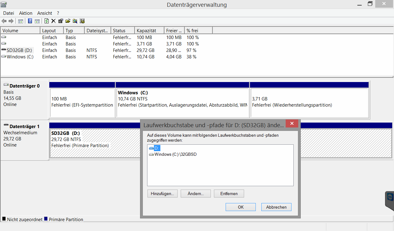Open the Ansicht menu
This screenshot has height=231, width=394.
coord(45,13)
